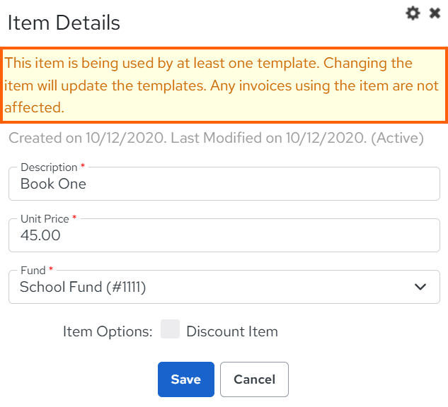
Task: Focus the Unit Price field showing 45.00
Action: tap(224, 235)
